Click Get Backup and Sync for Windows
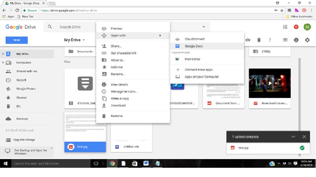316x177 pixels. coord(30,152)
